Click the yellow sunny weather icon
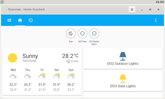This screenshot has width=165, height=99. (x=13, y=58)
